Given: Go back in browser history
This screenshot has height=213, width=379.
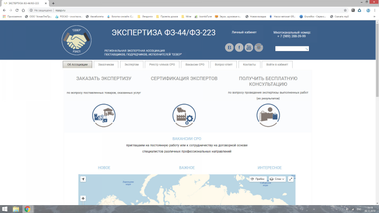Looking at the screenshot, I should pyautogui.click(x=4, y=10).
